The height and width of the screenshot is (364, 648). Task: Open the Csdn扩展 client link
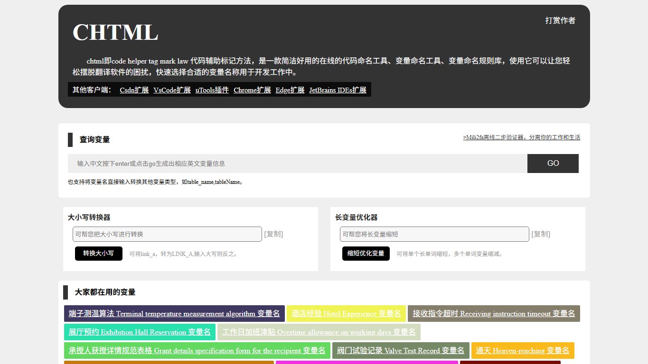tap(134, 90)
